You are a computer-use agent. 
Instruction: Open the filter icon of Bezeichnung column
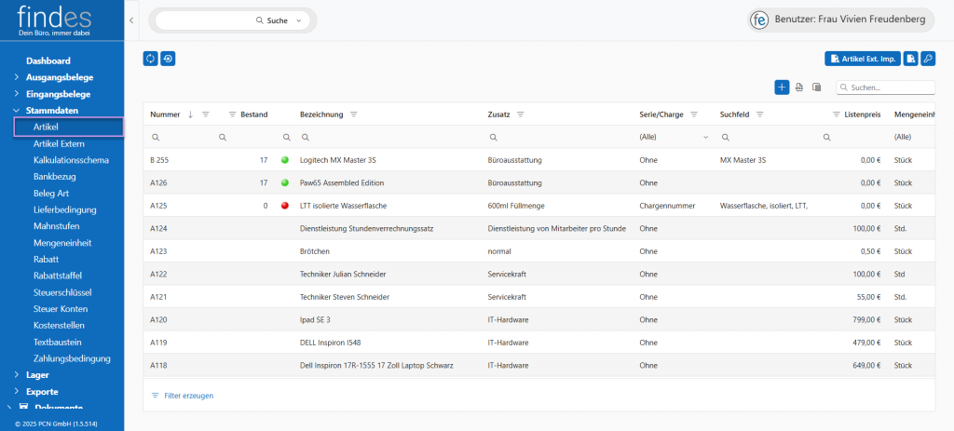[x=354, y=114]
